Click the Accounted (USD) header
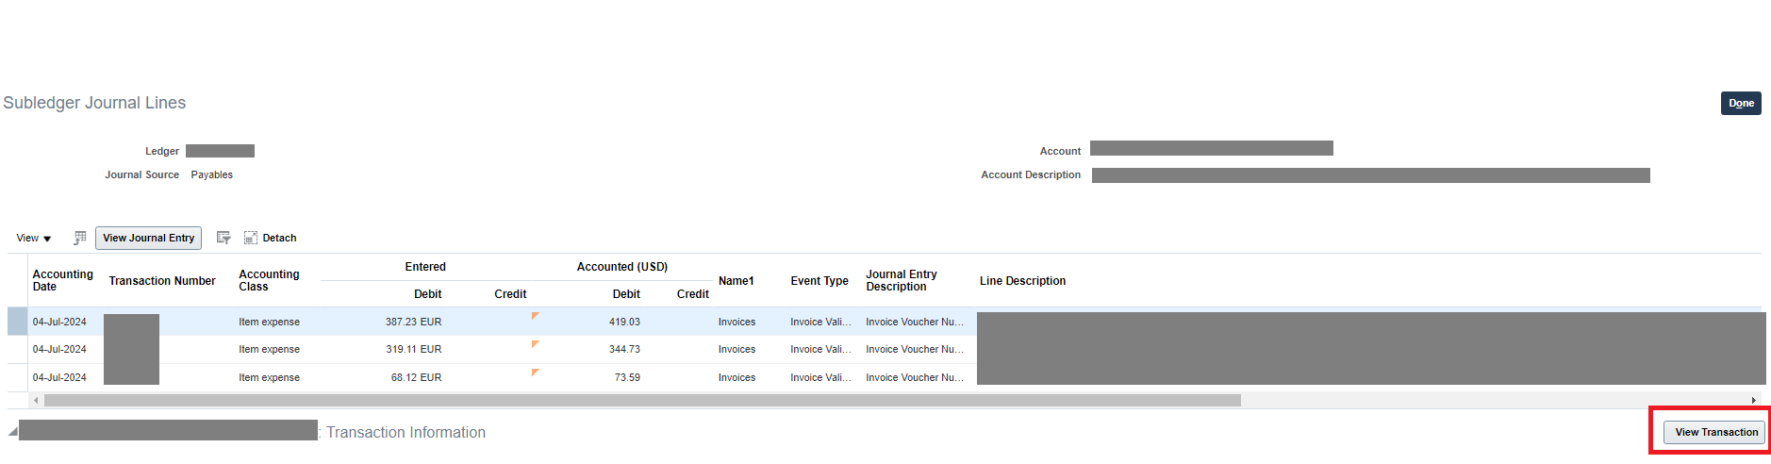Viewport: 1771px width, 464px height. (x=622, y=267)
